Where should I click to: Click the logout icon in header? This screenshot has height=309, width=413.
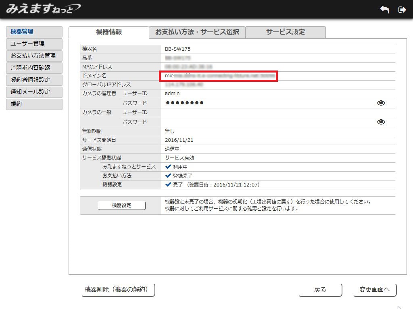click(402, 10)
